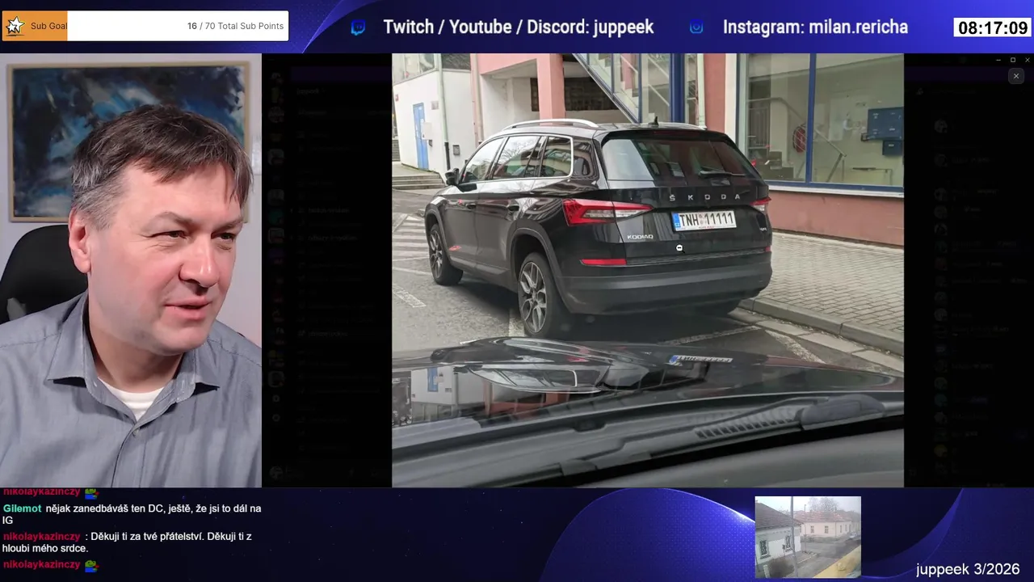Click the enlarged Škoda Kodiaq photo
The height and width of the screenshot is (582, 1034).
648,270
